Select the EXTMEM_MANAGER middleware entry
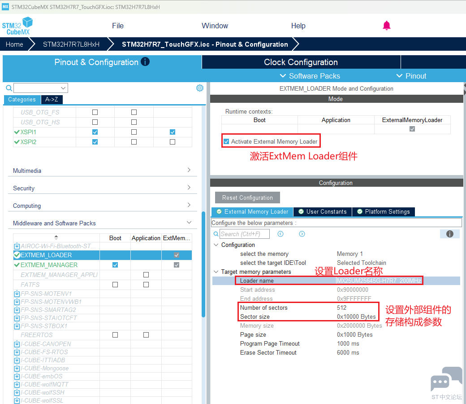 point(49,265)
